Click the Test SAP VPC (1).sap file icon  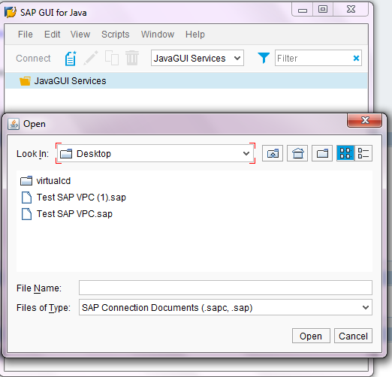[26, 198]
